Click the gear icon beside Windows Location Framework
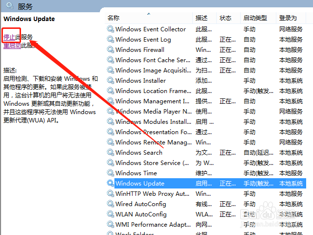Viewport: 313px width, 235px height. tap(111, 91)
